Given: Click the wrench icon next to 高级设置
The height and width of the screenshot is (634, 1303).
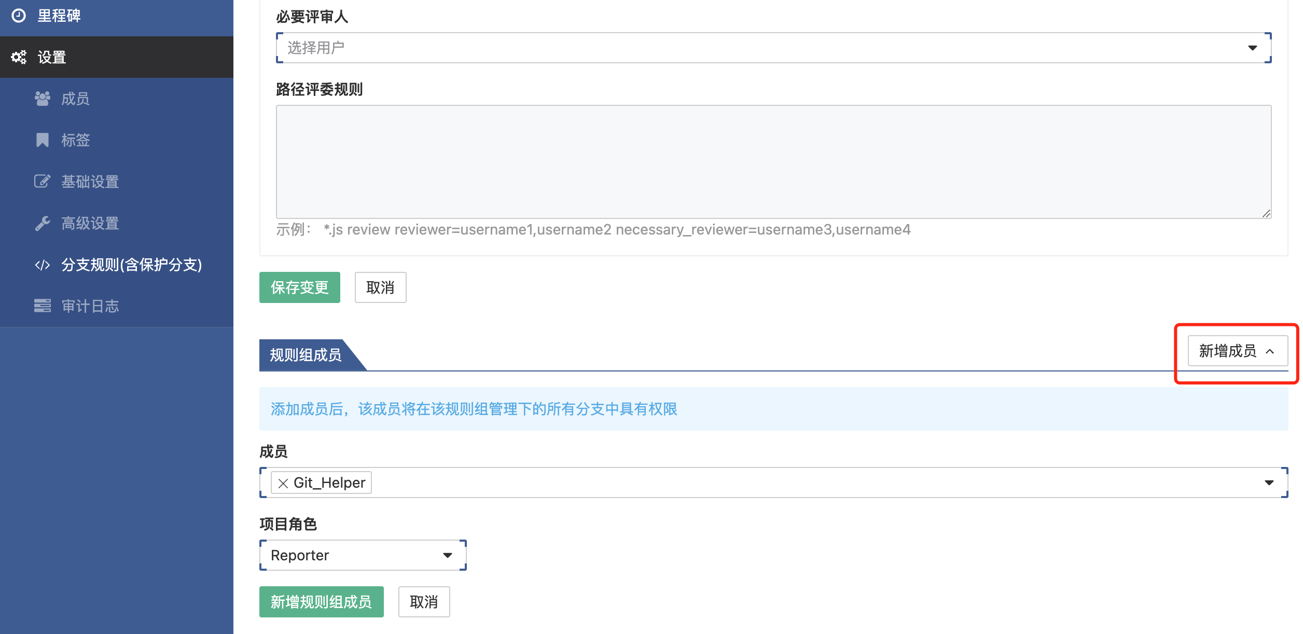Looking at the screenshot, I should click(x=43, y=223).
